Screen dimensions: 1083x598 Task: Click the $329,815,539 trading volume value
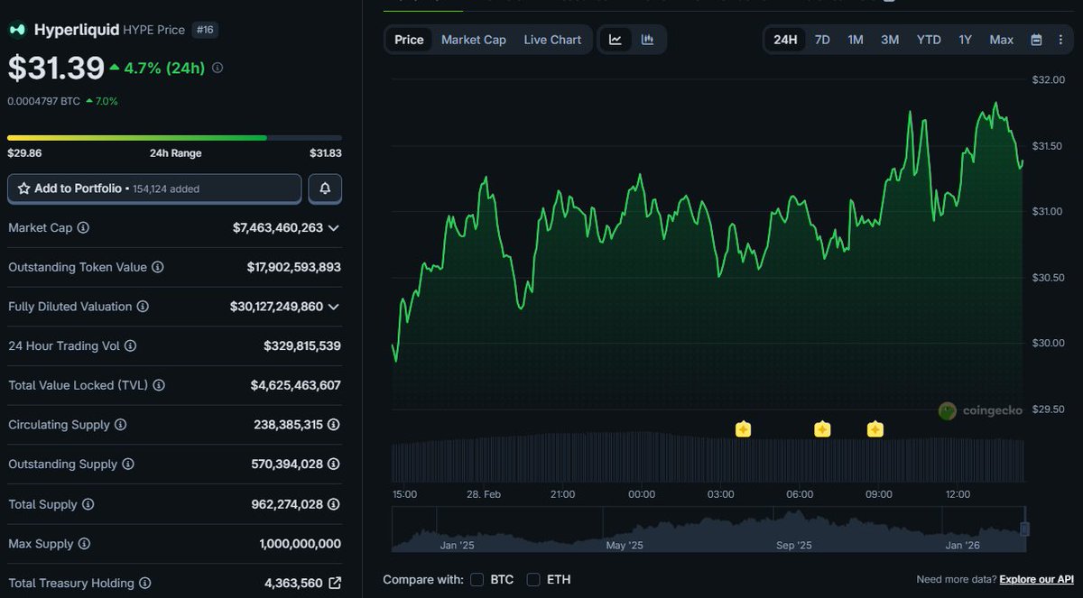tap(302, 346)
